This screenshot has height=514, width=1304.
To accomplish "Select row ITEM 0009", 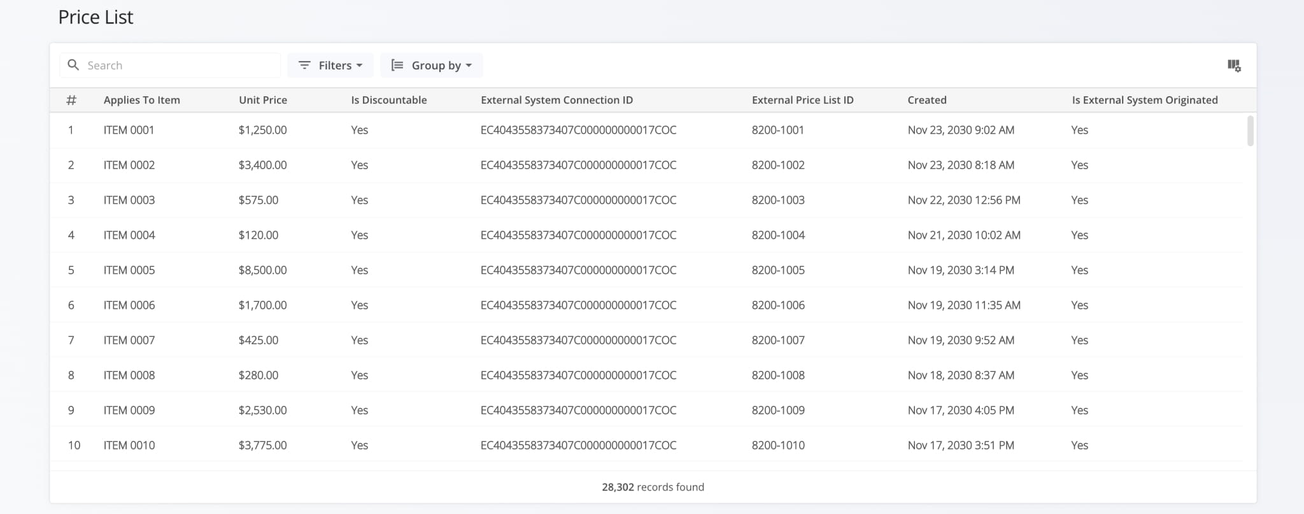I will 646,410.
